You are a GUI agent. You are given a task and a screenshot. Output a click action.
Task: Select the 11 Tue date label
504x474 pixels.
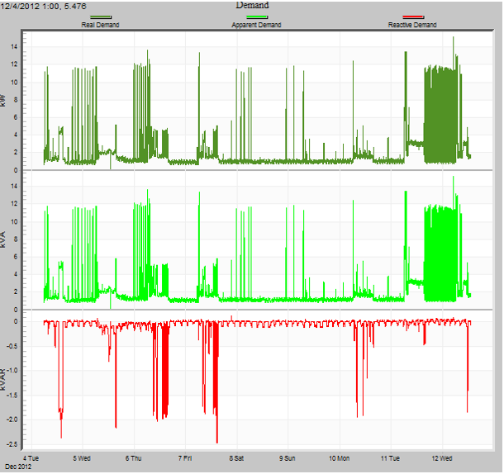390,457
